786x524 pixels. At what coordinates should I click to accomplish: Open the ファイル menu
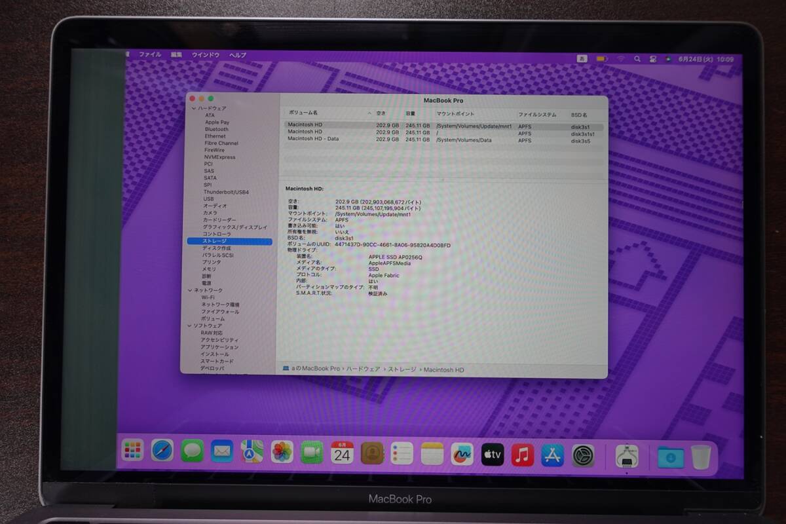tap(150, 55)
